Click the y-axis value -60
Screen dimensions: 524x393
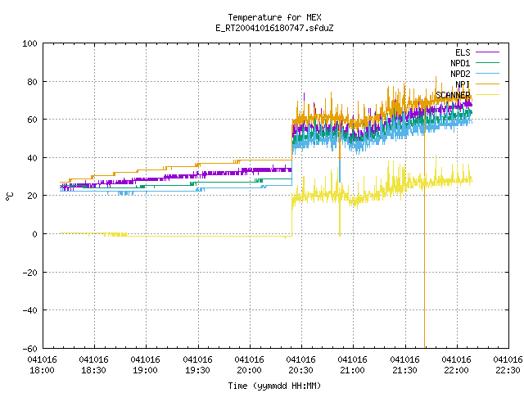coord(29,349)
